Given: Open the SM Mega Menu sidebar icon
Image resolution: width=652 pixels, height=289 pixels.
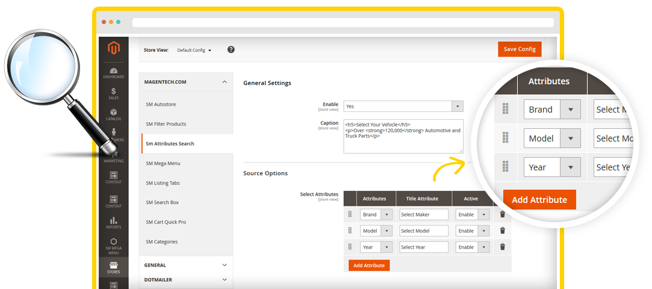Looking at the screenshot, I should (x=114, y=246).
